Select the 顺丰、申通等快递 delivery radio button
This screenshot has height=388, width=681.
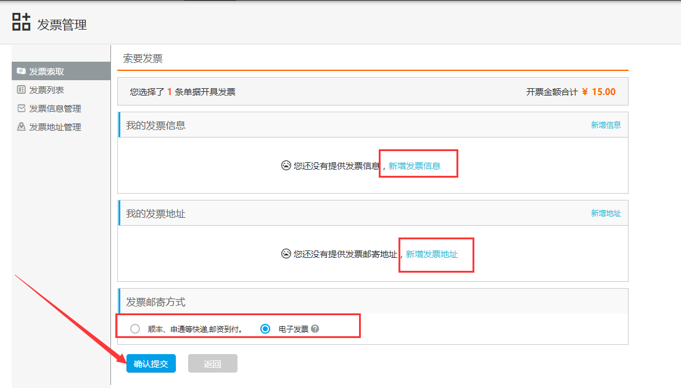tap(134, 329)
